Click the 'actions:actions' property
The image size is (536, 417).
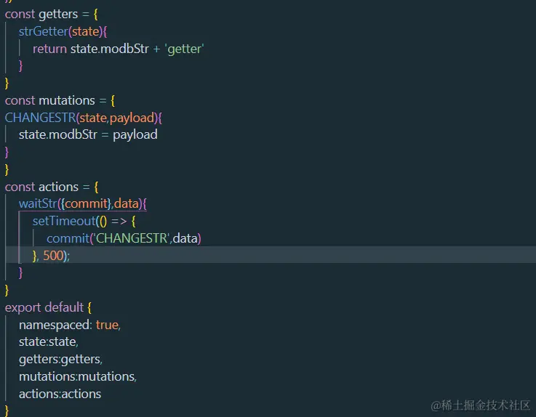tap(60, 394)
